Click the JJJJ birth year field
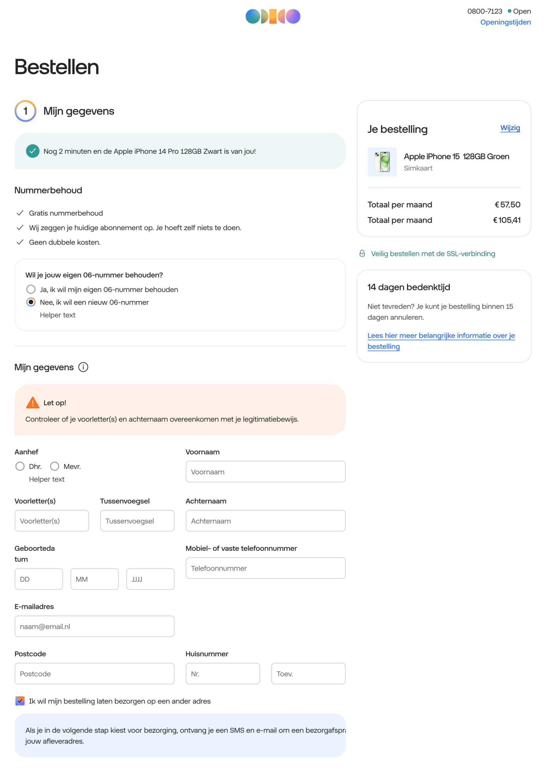 [x=150, y=579]
